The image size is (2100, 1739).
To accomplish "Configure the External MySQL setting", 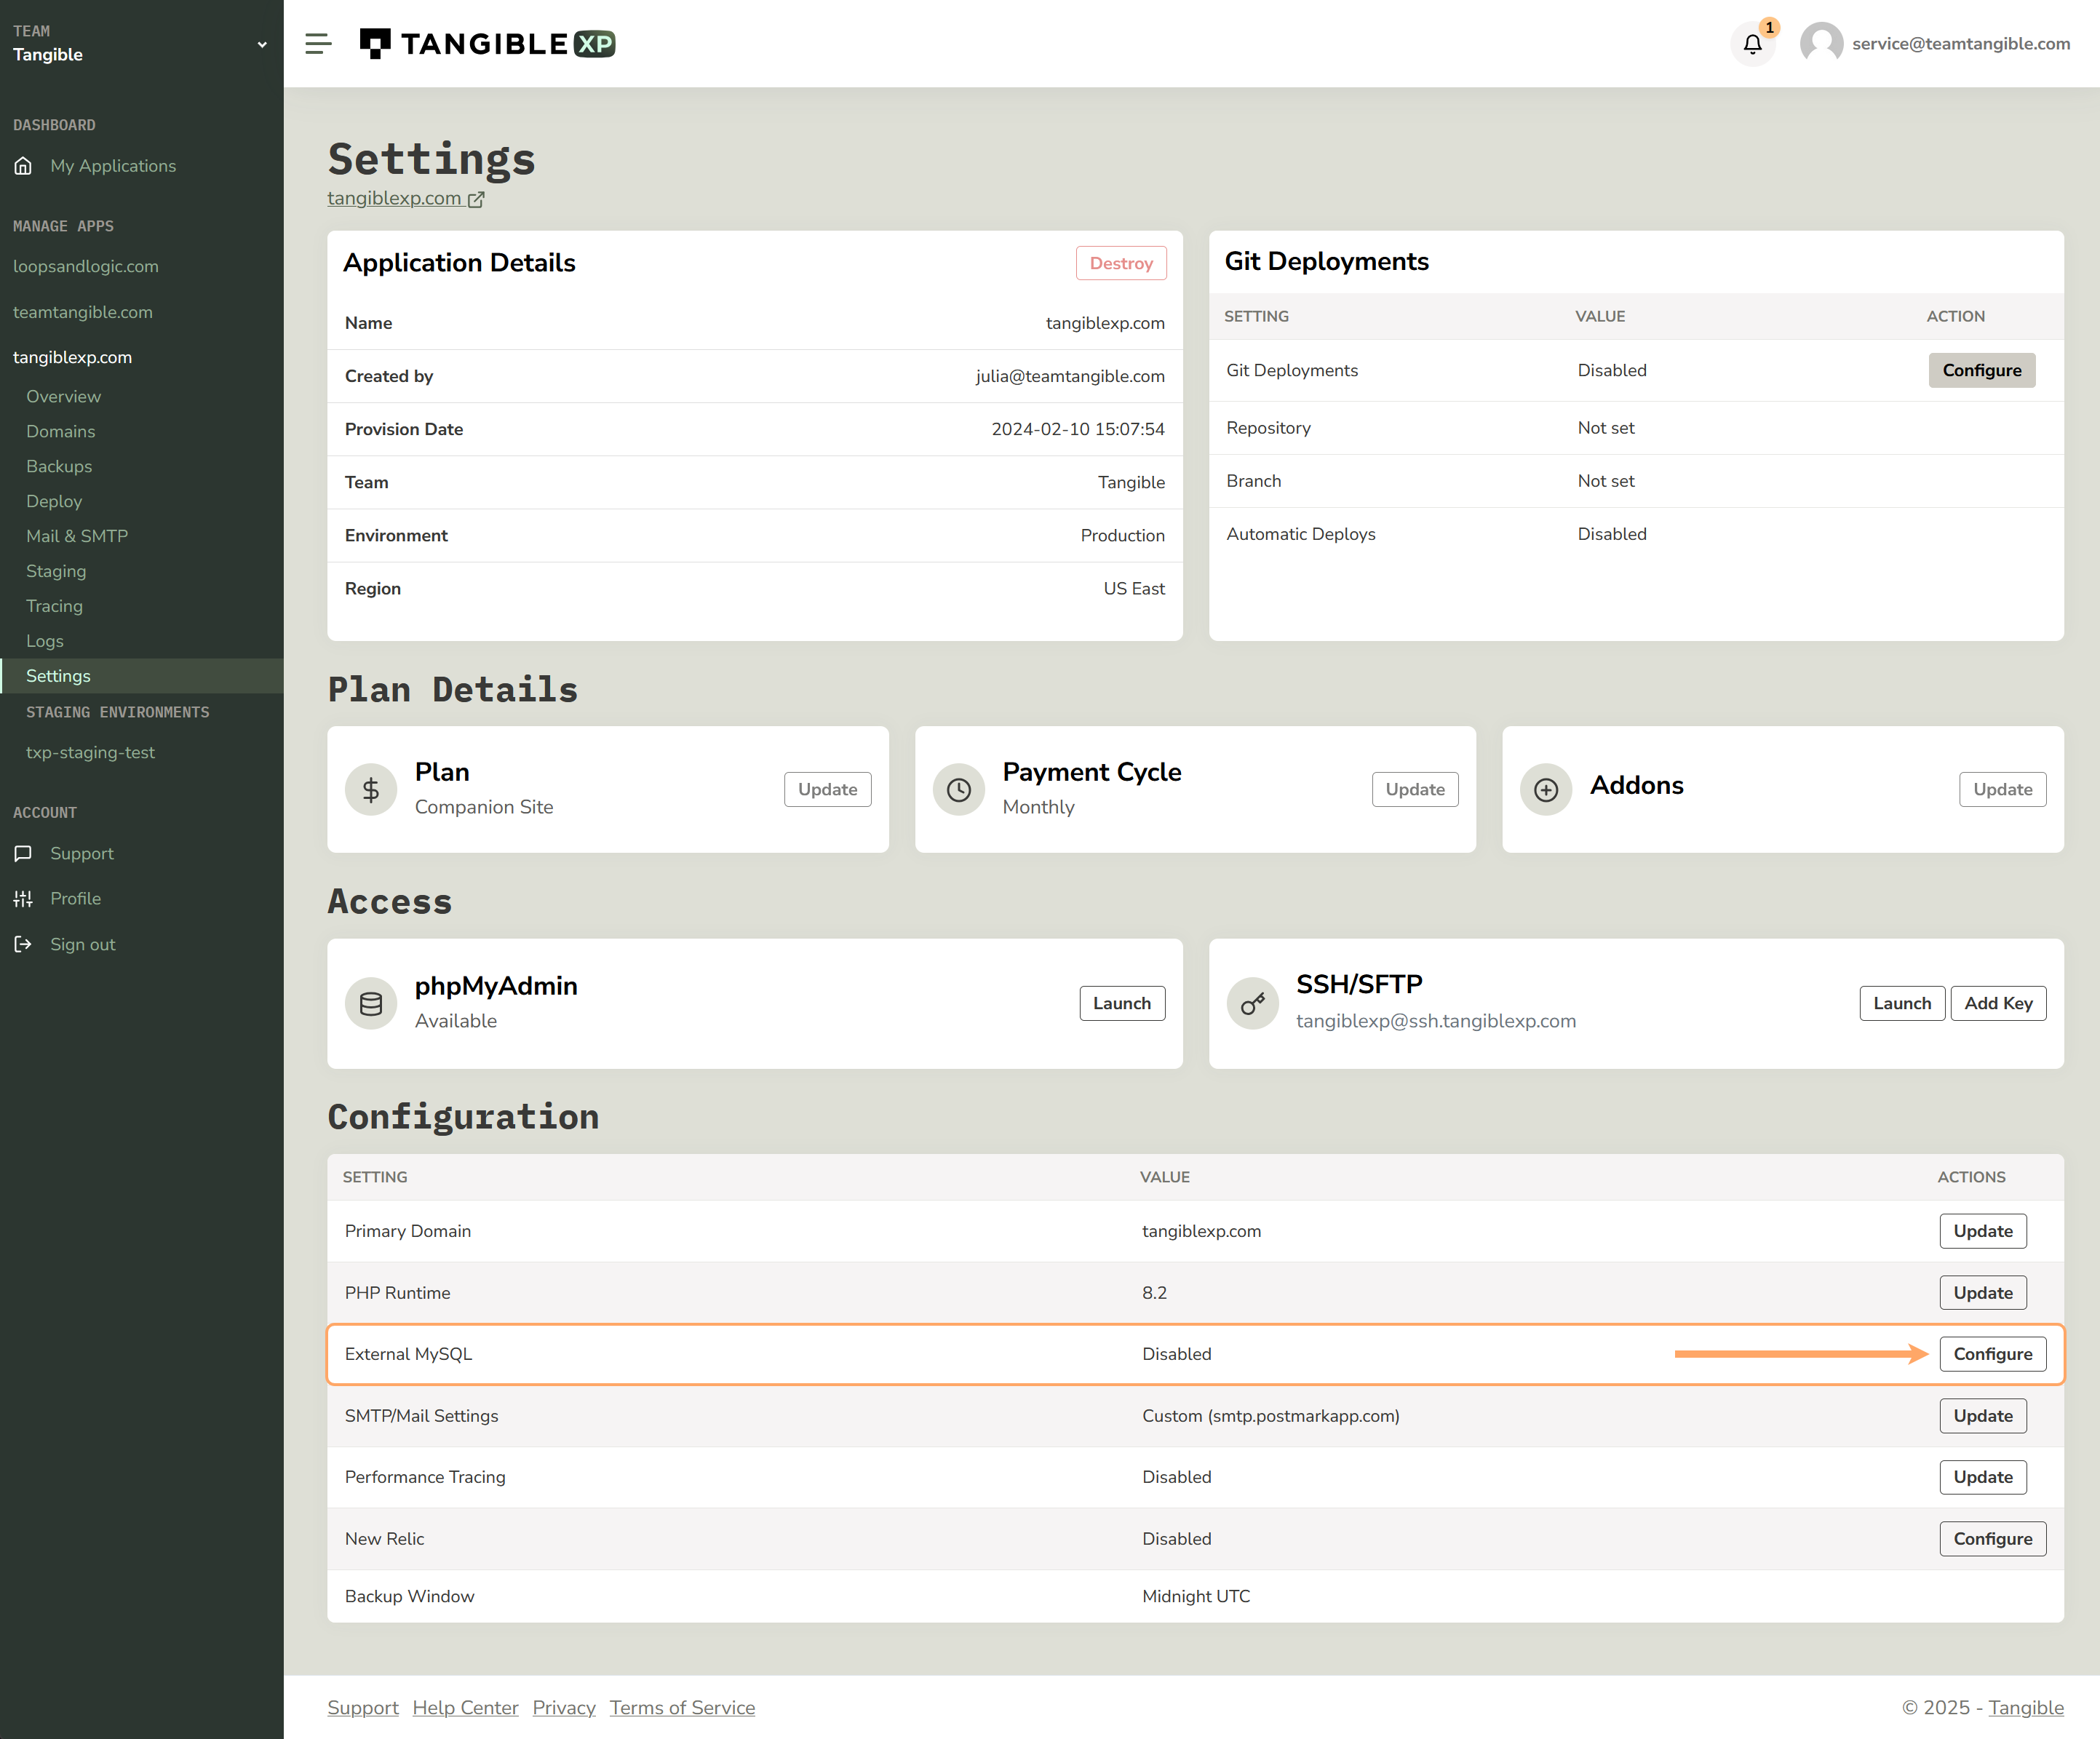I will [x=1992, y=1354].
